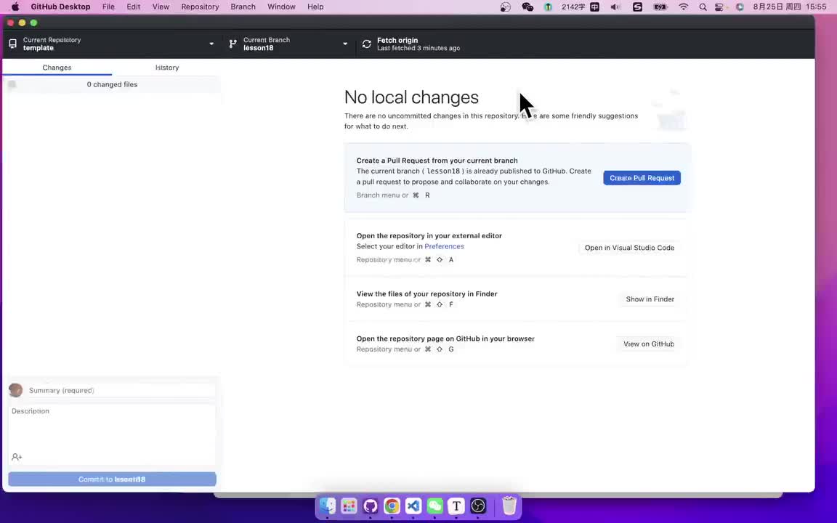Viewport: 837px width, 523px height.
Task: Click the repository icon beside template
Action: [13, 44]
